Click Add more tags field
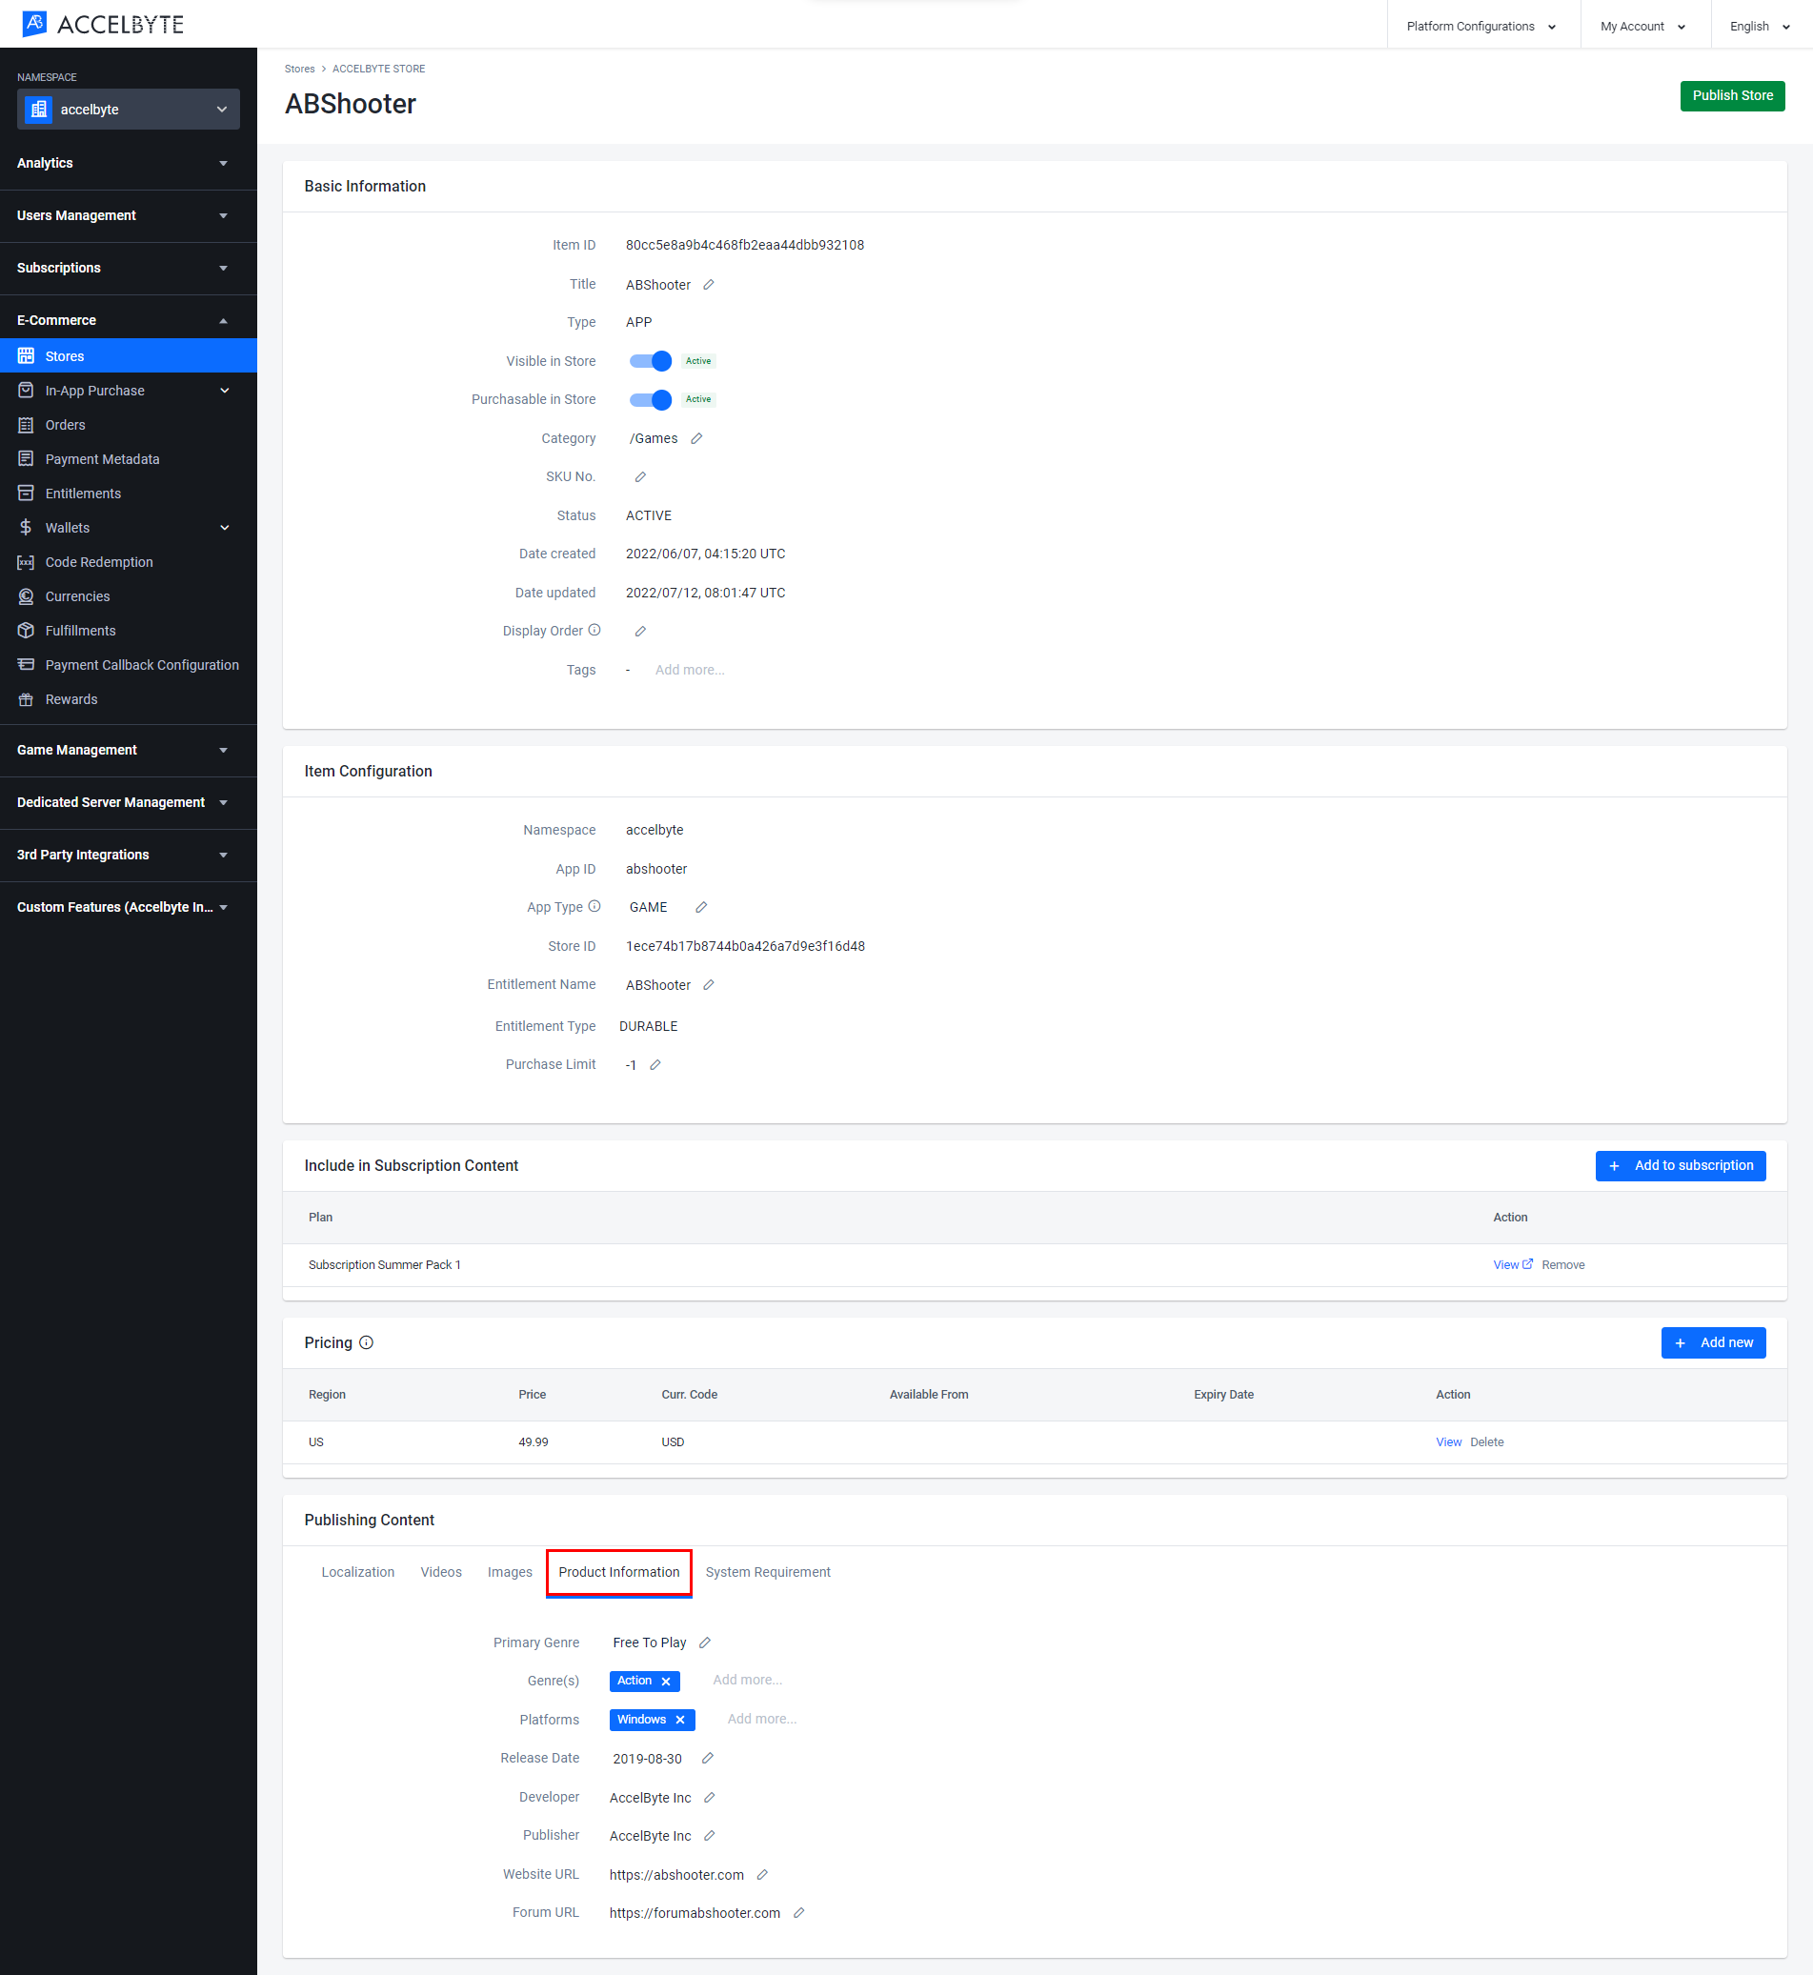The height and width of the screenshot is (1975, 1813). [690, 670]
